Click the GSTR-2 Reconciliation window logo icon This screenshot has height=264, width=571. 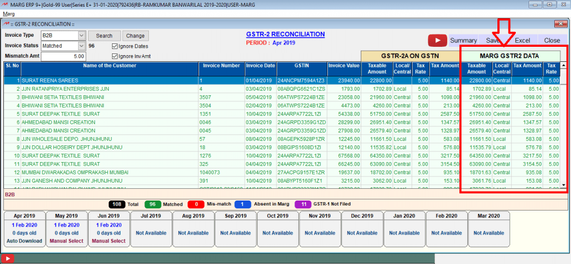coord(6,24)
